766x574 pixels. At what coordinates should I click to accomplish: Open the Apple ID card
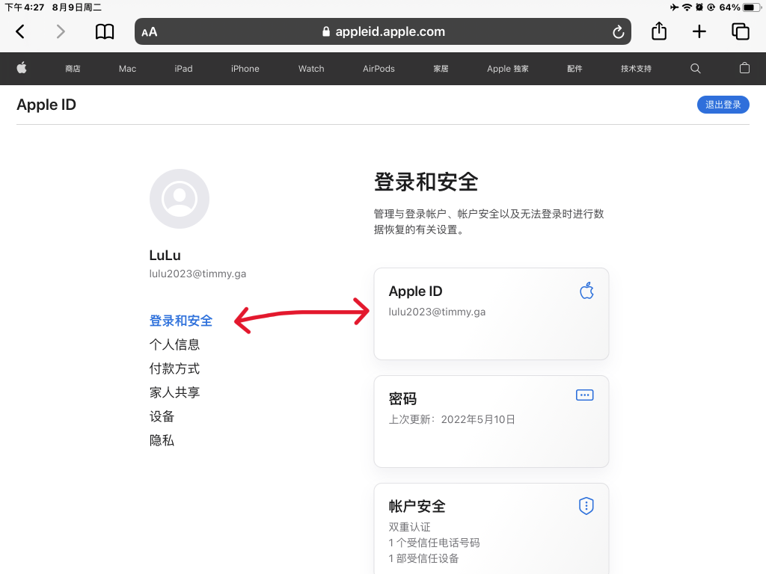(491, 314)
